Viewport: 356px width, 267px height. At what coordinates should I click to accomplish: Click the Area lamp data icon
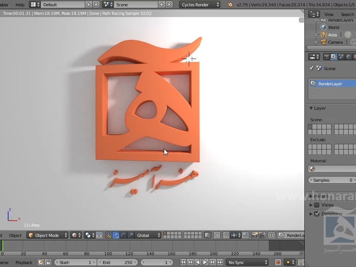[348, 34]
